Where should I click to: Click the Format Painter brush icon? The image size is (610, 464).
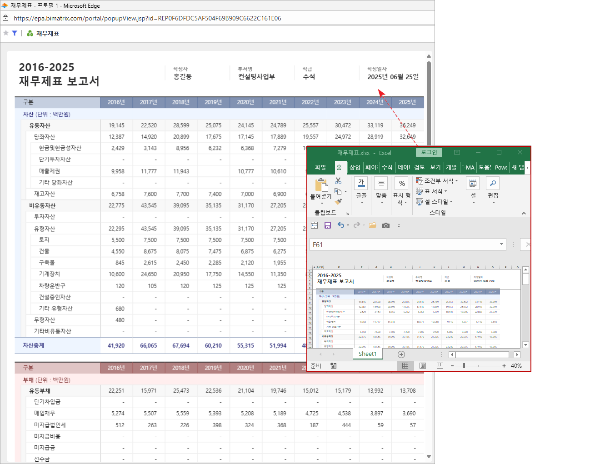click(x=338, y=201)
